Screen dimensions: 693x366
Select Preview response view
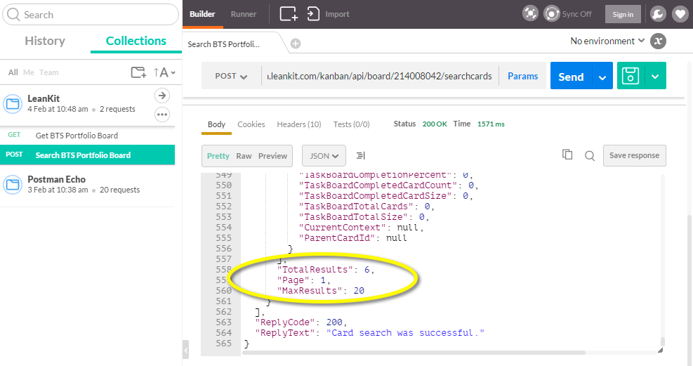point(272,156)
